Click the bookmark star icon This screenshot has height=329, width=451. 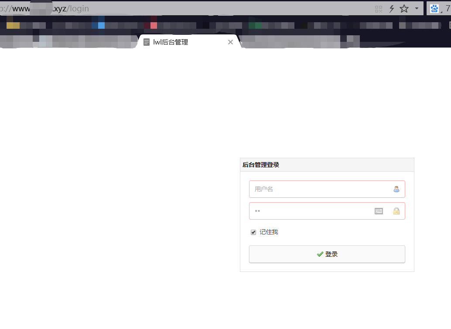click(x=403, y=8)
